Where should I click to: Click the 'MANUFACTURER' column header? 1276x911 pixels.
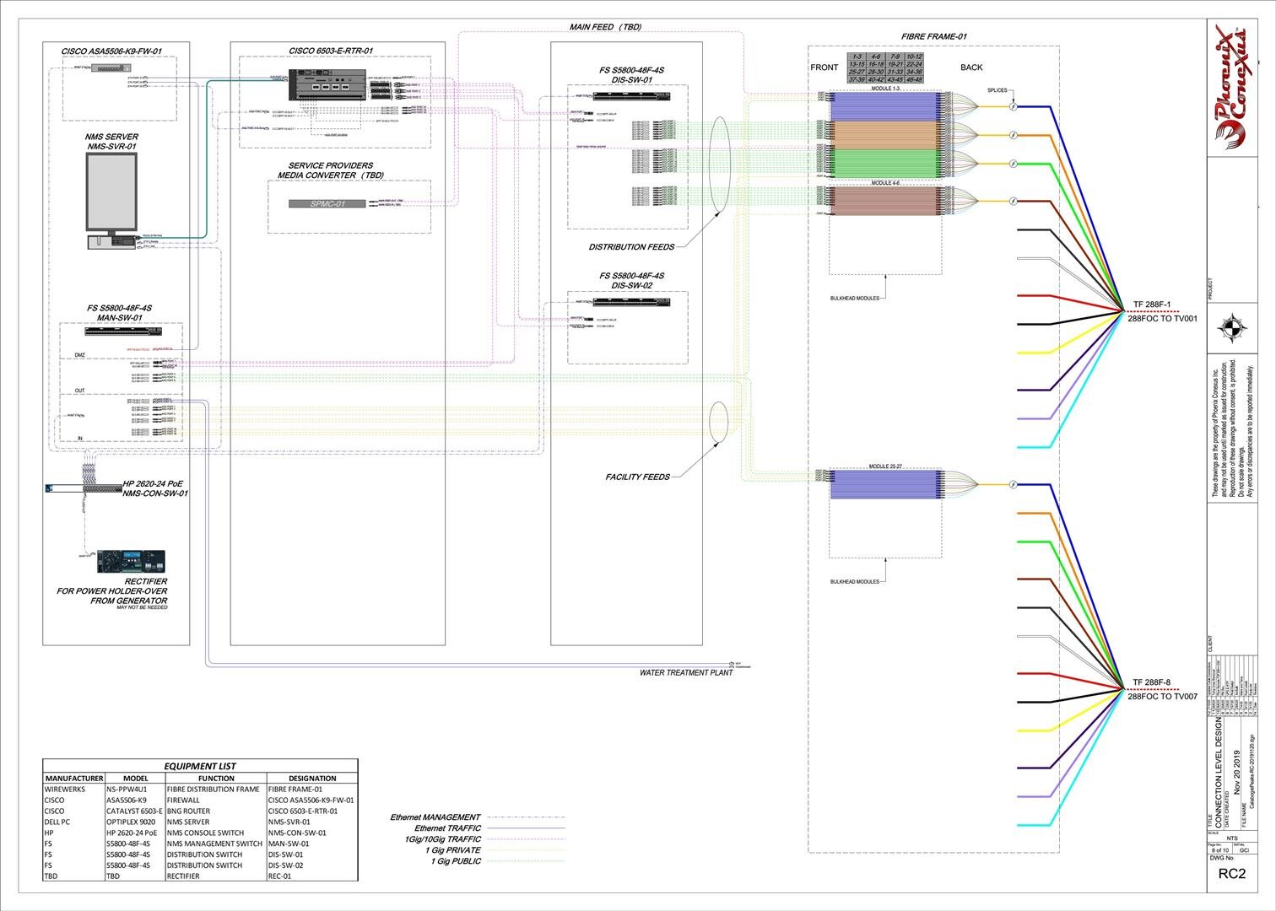coord(73,778)
